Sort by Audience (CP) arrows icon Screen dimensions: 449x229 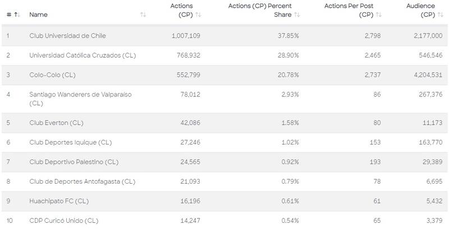coord(441,15)
